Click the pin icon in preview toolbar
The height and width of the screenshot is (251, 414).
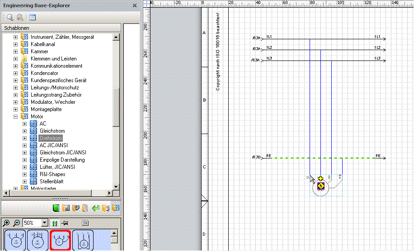point(65,223)
